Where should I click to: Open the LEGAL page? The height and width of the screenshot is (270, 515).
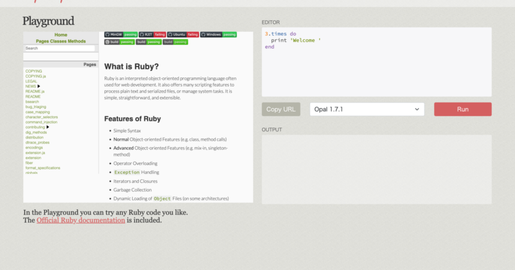31,81
